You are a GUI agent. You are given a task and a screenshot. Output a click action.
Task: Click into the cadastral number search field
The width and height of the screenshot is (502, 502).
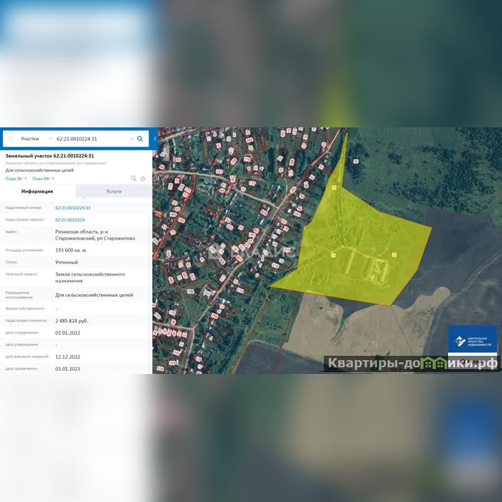tap(91, 139)
